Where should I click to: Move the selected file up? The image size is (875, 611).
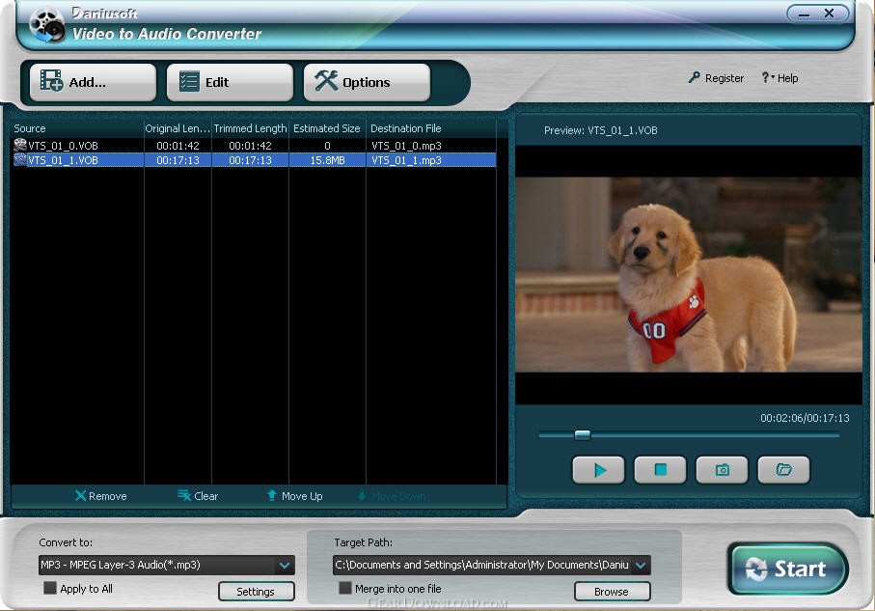(294, 496)
